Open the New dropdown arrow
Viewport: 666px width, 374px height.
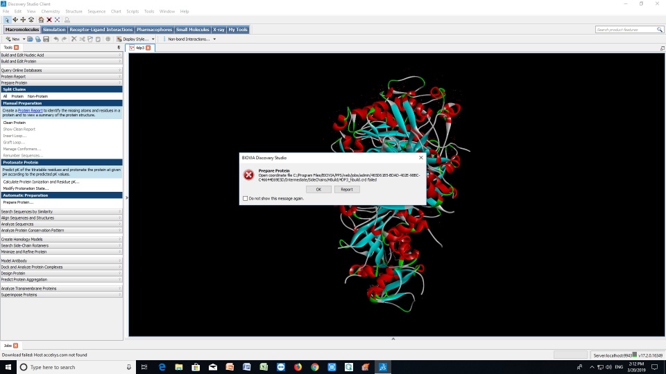24,39
